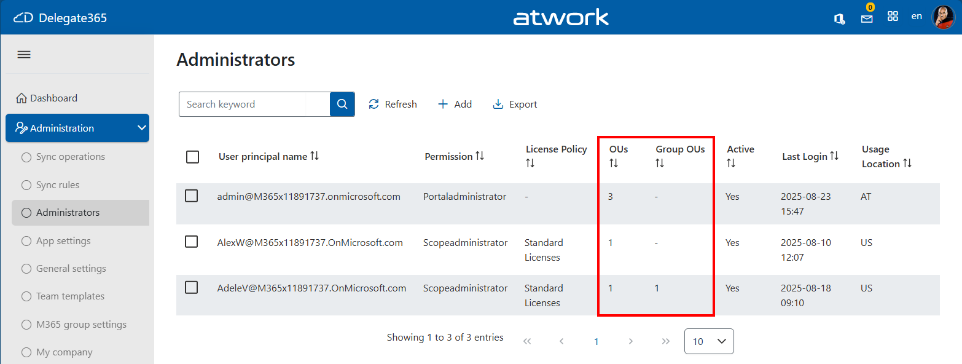The height and width of the screenshot is (364, 962).
Task: Open the messages envelope with zero badge
Action: click(867, 18)
